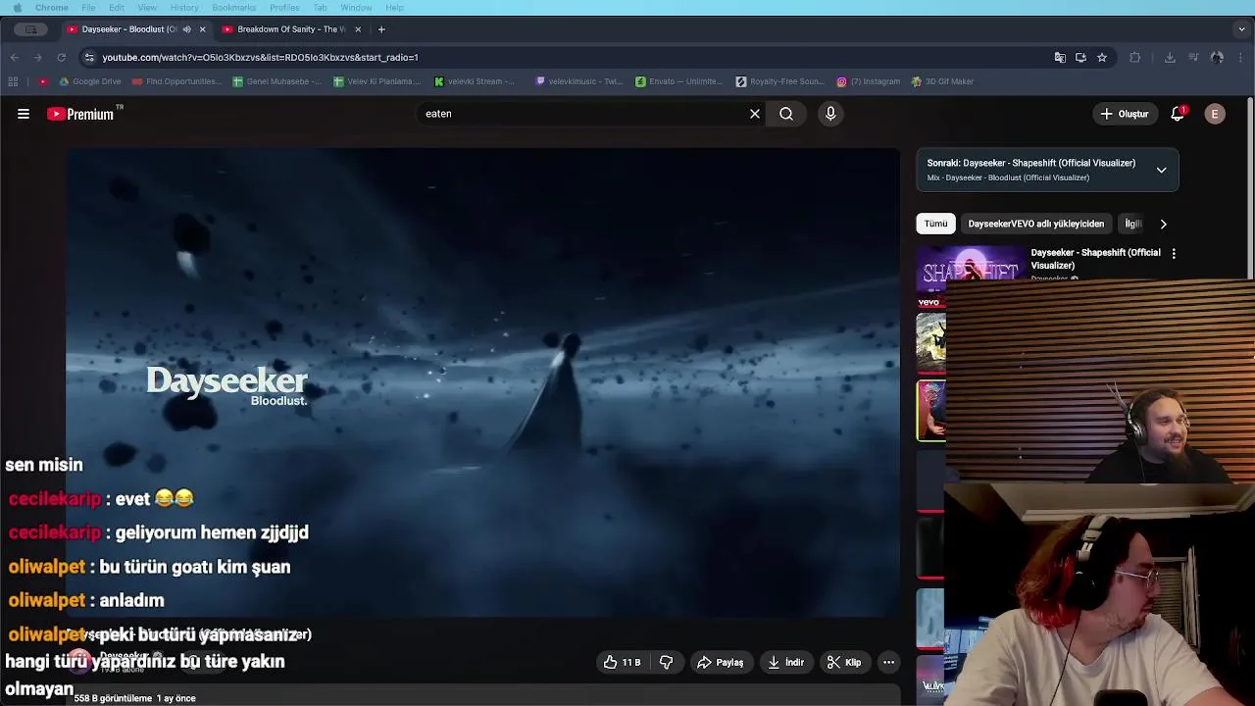Open Genel Muhasebe bookmark
Screen dimensions: 1255x706
[277, 81]
